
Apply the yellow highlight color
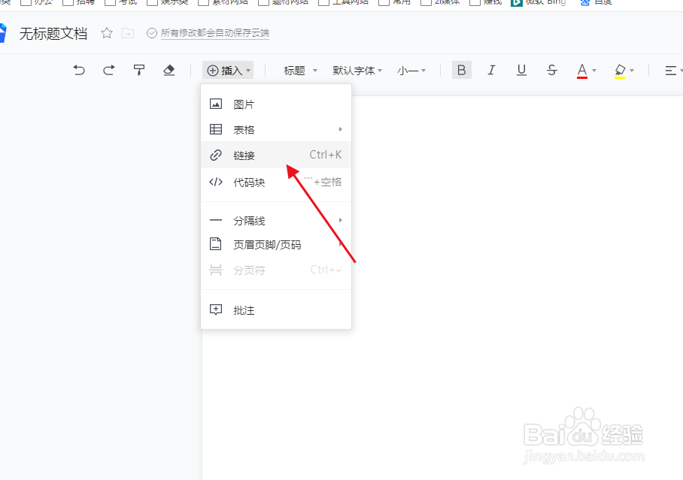pyautogui.click(x=620, y=71)
